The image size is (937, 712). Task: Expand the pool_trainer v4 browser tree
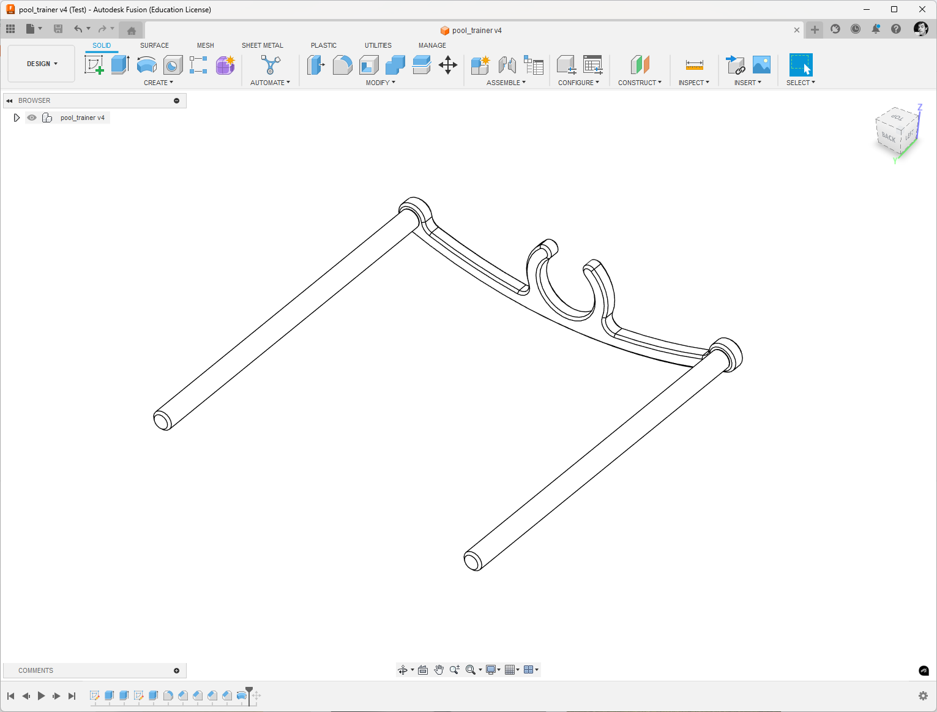coord(17,118)
